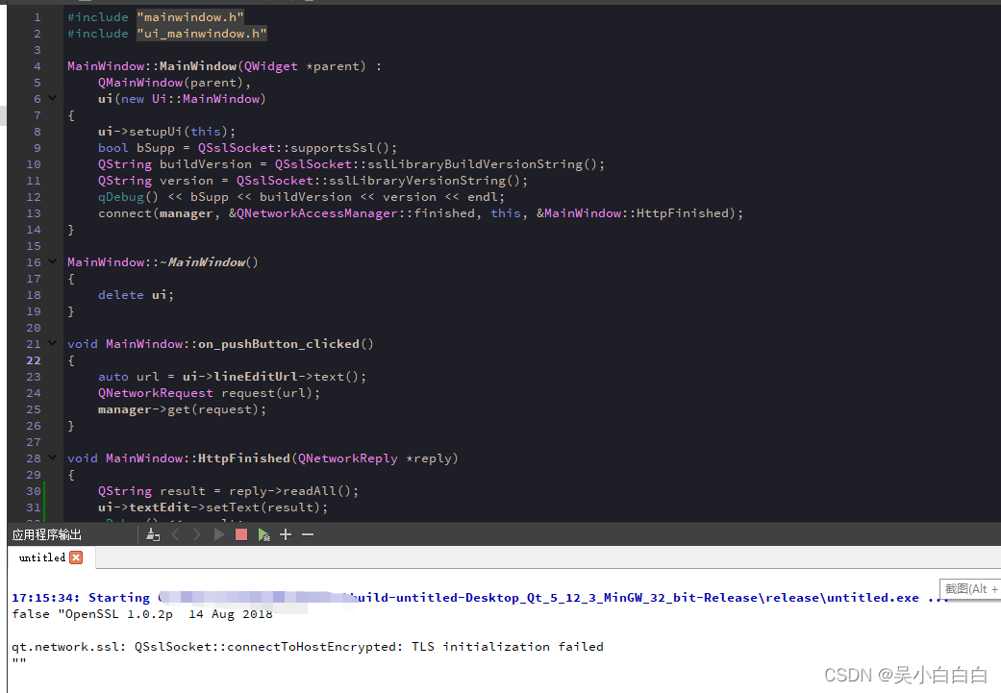Zoom out output text with minus icon
Image resolution: width=1001 pixels, height=693 pixels.
pos(307,534)
